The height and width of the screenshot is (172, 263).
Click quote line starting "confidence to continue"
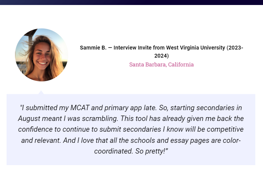coord(131,129)
